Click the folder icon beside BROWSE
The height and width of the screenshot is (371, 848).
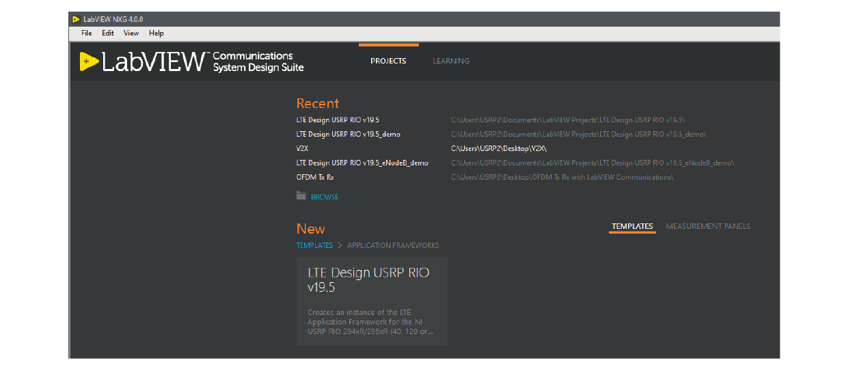point(301,196)
